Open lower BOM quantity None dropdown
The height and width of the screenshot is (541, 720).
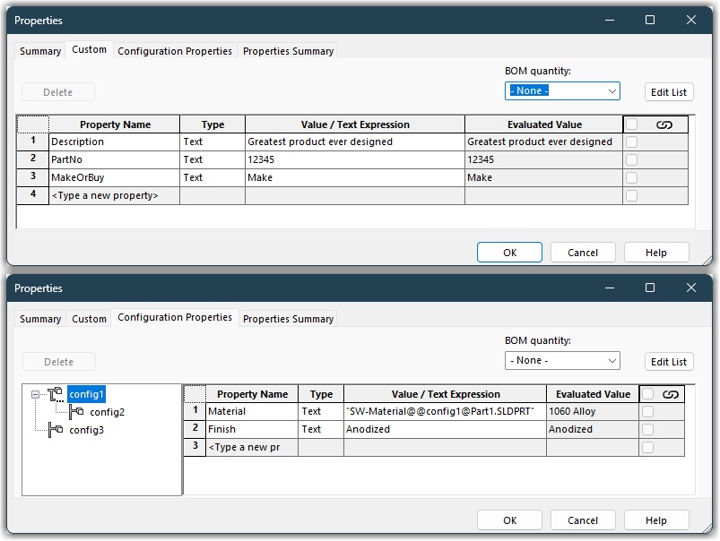(x=562, y=361)
